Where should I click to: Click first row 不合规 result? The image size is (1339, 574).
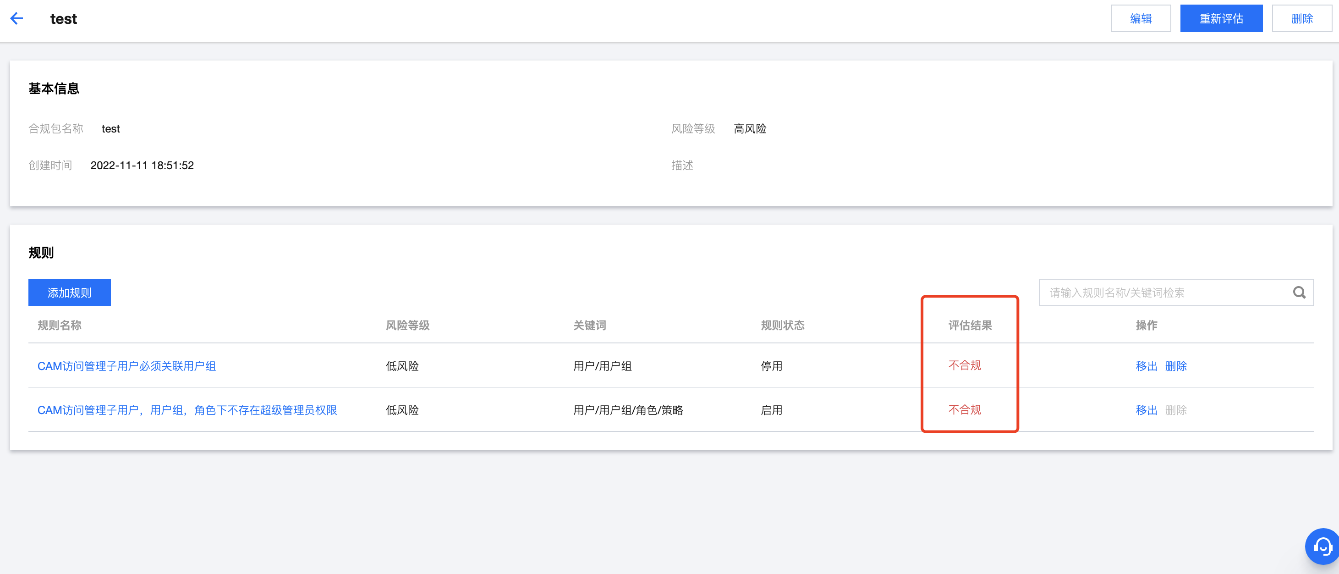click(964, 365)
